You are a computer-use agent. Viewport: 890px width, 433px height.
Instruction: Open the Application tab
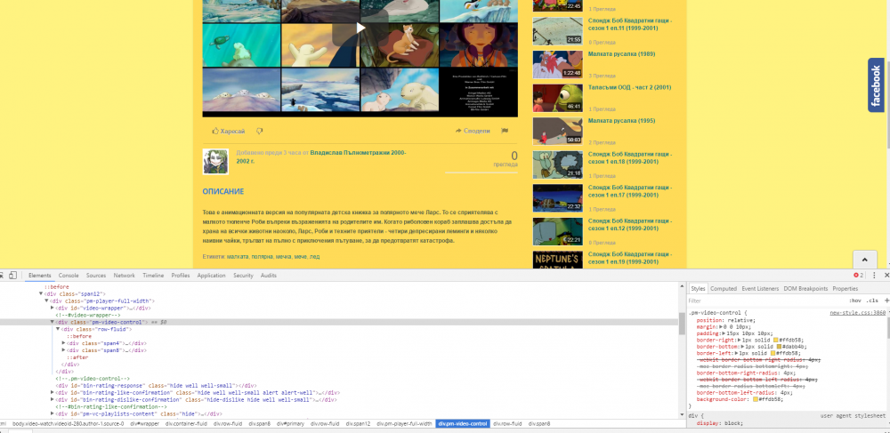(x=211, y=276)
